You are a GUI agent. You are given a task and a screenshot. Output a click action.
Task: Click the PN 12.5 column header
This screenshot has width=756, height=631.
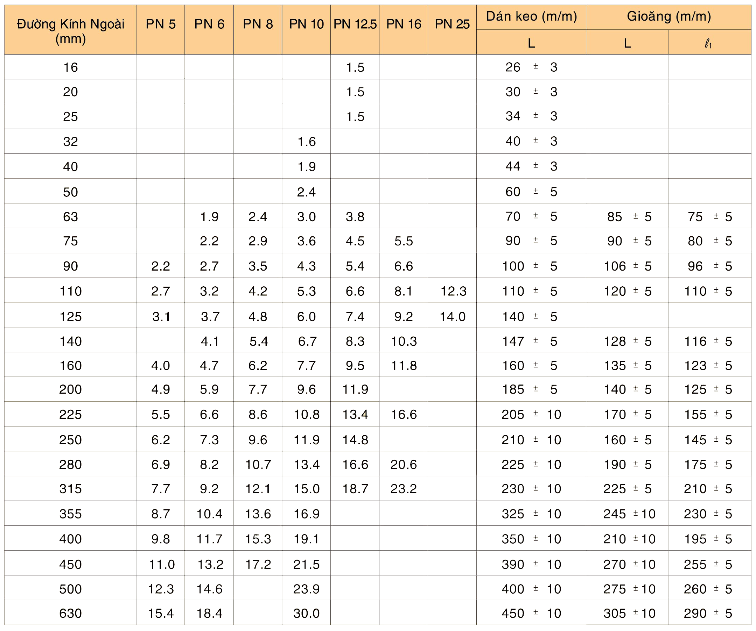(x=355, y=24)
